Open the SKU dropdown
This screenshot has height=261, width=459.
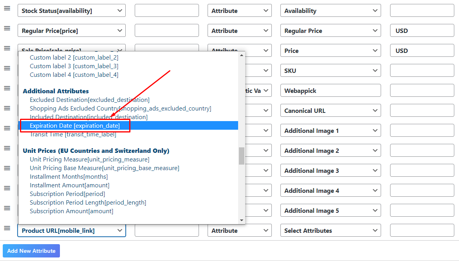tap(330, 70)
